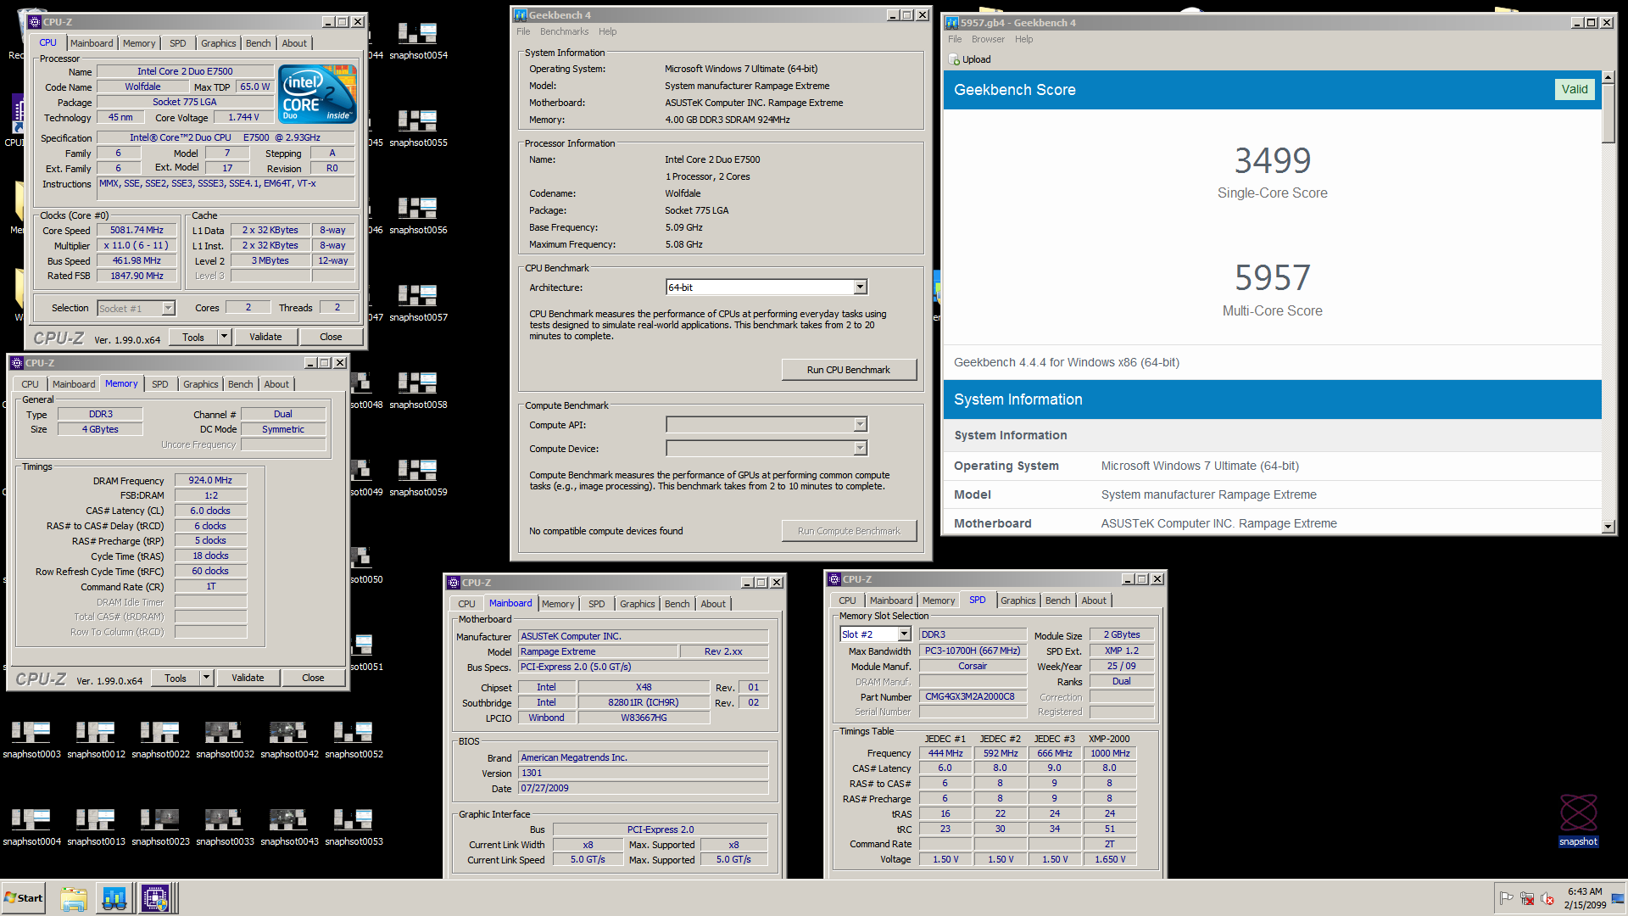Open snaphsot0055 desktop icon
Viewport: 1628px width, 916px height.
418,129
